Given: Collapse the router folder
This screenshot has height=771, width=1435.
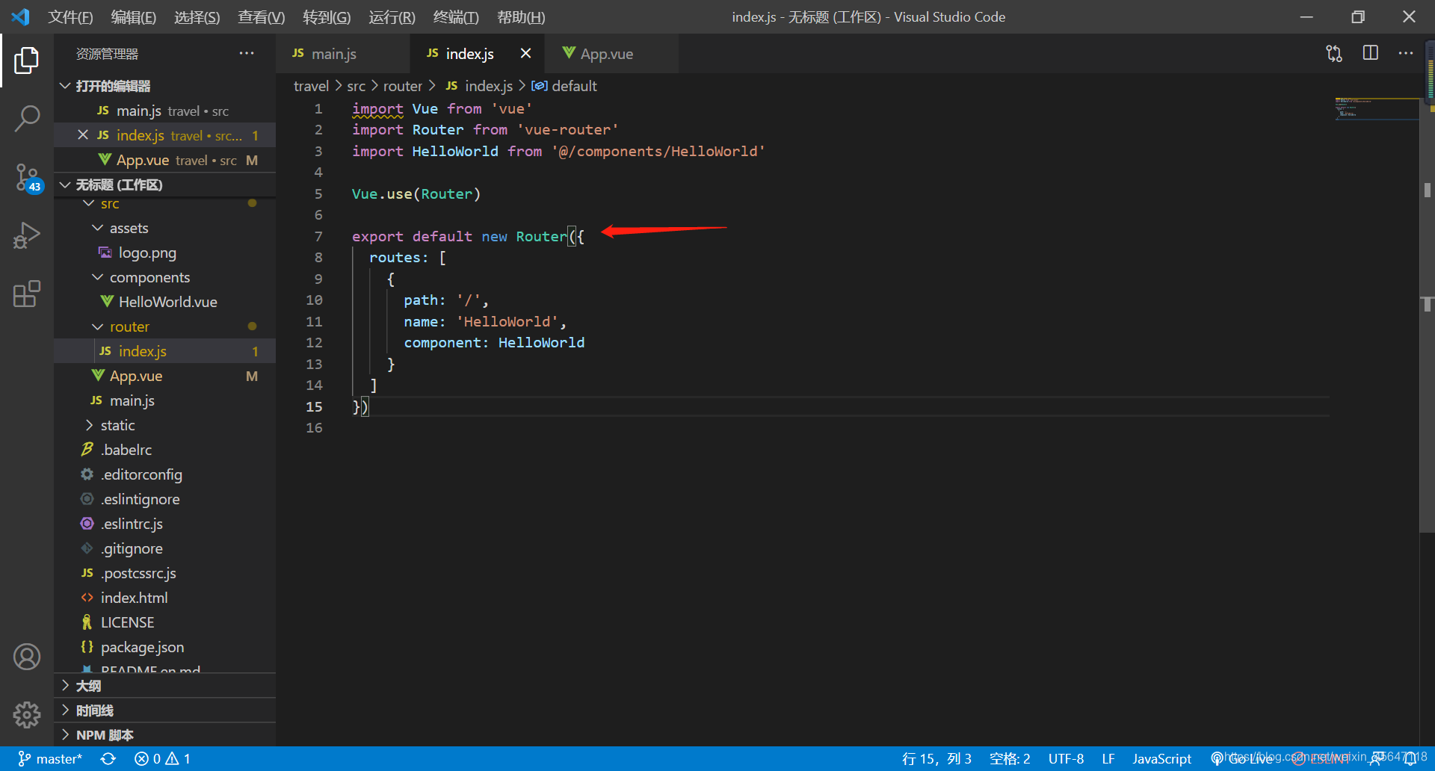Looking at the screenshot, I should tap(164, 326).
